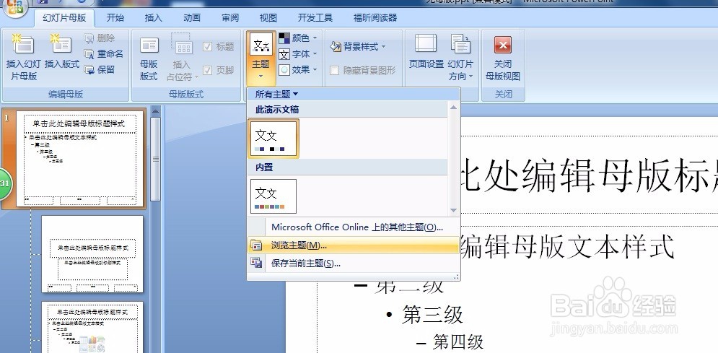Toggle Hide Background Graphics (隐藏背景图形) checkbox

[335, 71]
